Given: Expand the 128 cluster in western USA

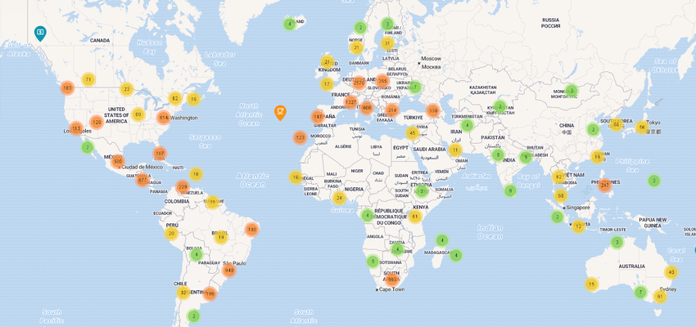Looking at the screenshot, I should [x=97, y=122].
